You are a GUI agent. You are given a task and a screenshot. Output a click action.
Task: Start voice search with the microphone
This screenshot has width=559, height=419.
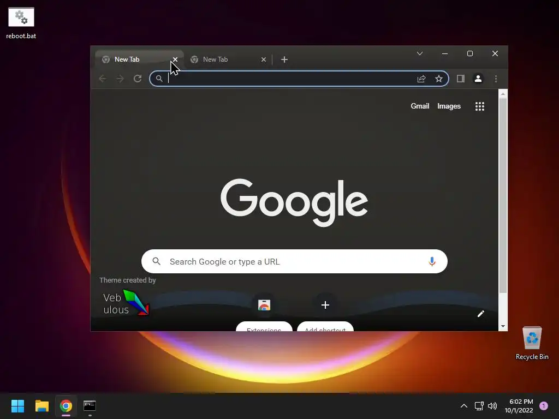point(432,261)
